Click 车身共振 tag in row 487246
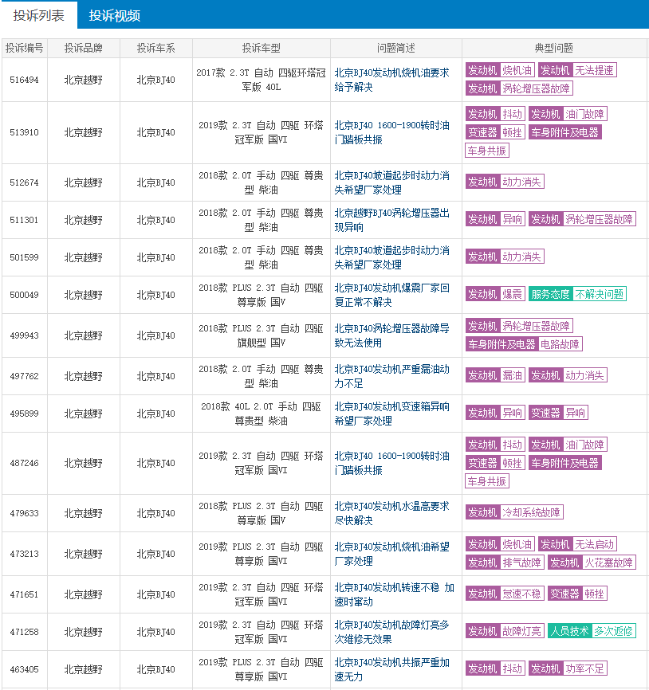The width and height of the screenshot is (649, 690). point(487,481)
